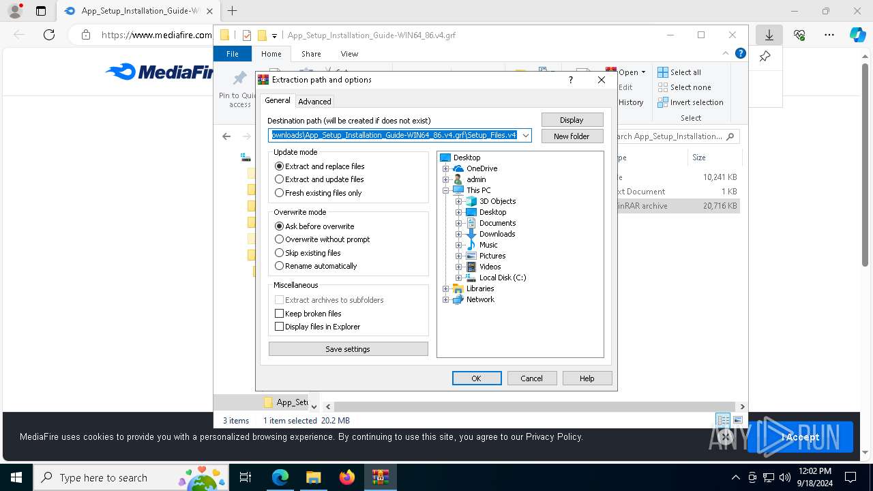873x491 pixels.
Task: Switch to the Advanced tab
Action: coord(314,102)
